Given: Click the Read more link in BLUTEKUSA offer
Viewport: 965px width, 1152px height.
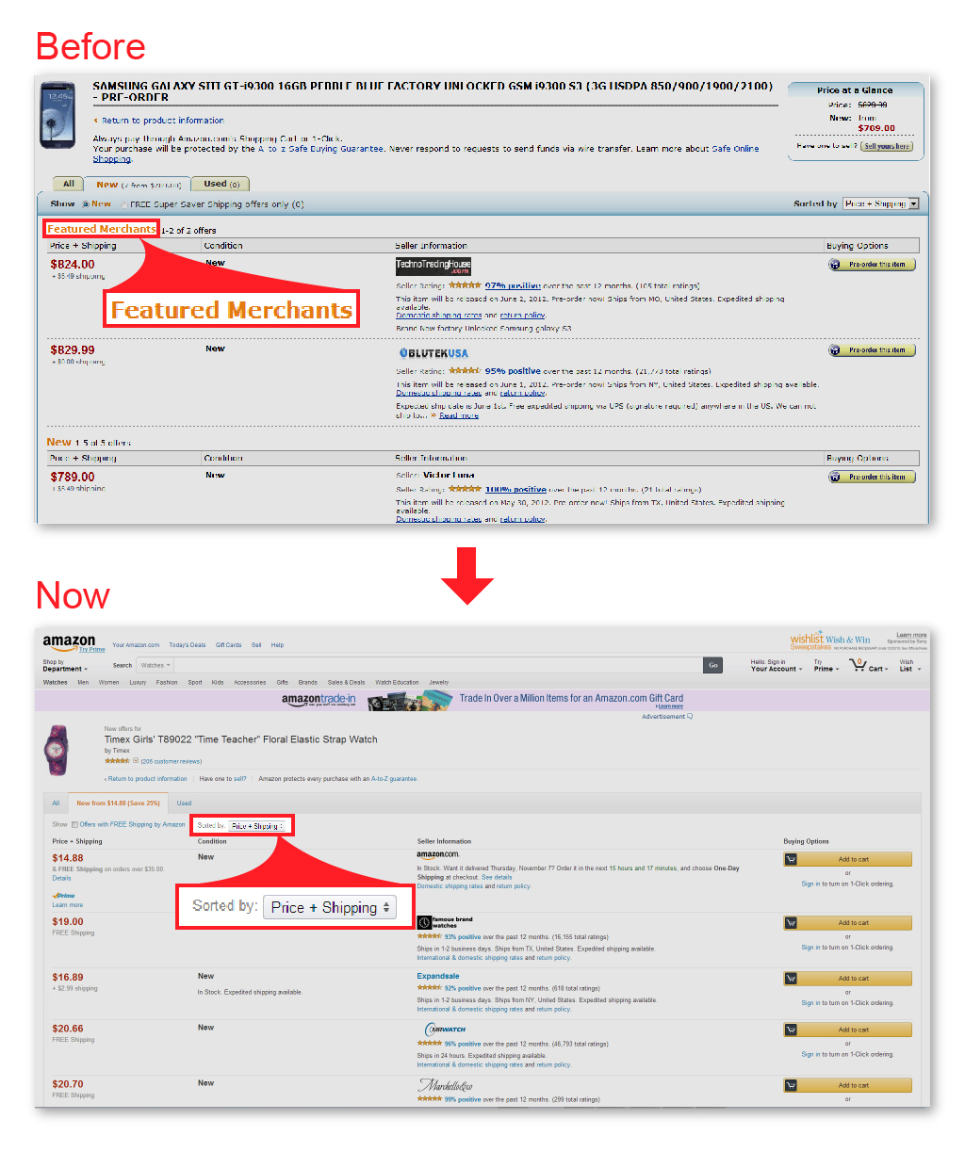Looking at the screenshot, I should point(459,415).
